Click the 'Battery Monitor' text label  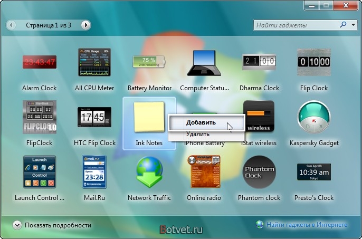point(149,88)
